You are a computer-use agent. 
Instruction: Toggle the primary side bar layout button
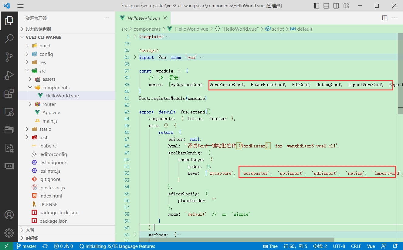coord(316,6)
